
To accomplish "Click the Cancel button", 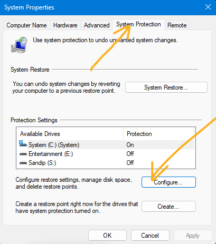I will point(150,235).
